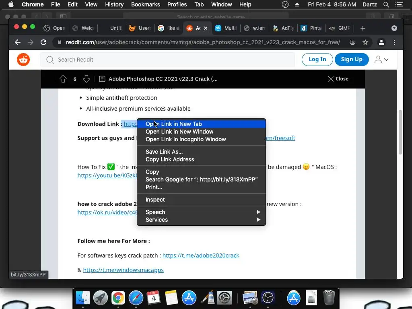The height and width of the screenshot is (309, 412).
Task: Click the OBS status icon in menu bar
Action: (x=285, y=4)
